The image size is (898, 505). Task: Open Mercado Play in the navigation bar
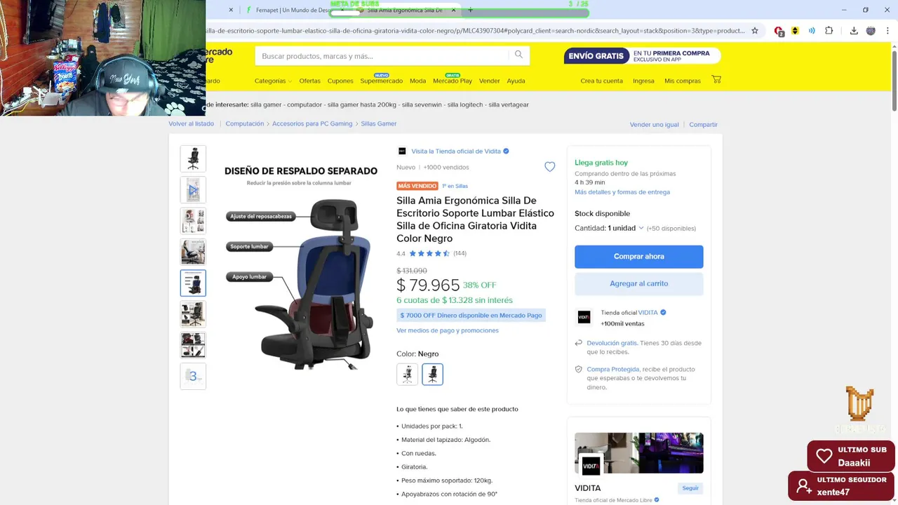[x=453, y=81]
